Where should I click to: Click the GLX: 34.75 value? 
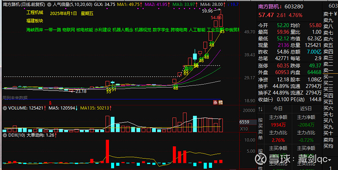pos(105,4)
